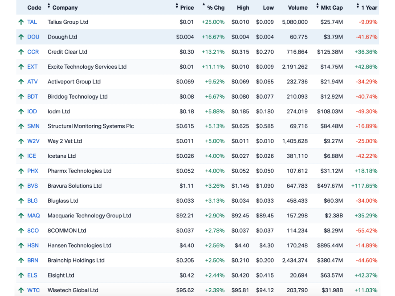Open the BLG stock code link
The image size is (395, 296).
tap(32, 201)
